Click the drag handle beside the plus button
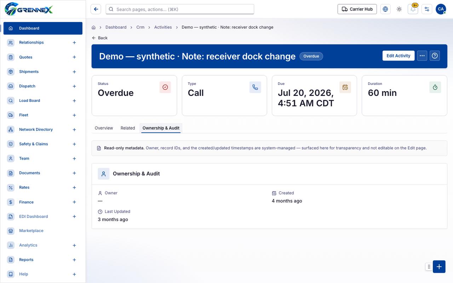This screenshot has width=453, height=283. [429, 267]
